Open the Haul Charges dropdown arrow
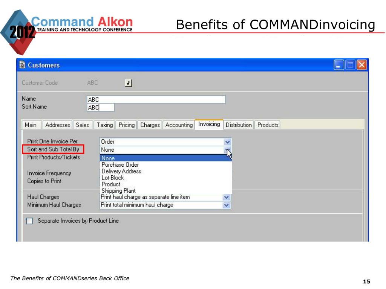The image size is (386, 289). point(227,197)
